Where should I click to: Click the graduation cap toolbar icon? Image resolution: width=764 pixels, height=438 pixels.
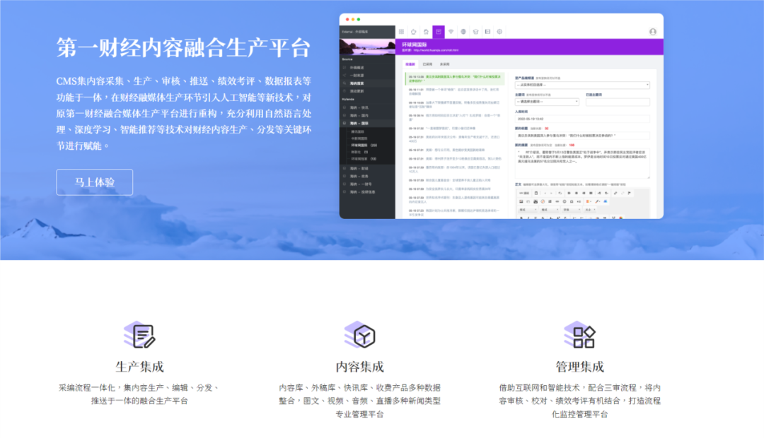click(x=475, y=32)
